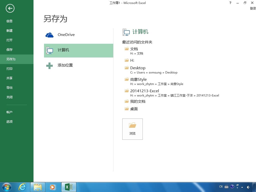This screenshot has width=256, height=192.
Task: Open the 共享 page
Action: (9, 78)
